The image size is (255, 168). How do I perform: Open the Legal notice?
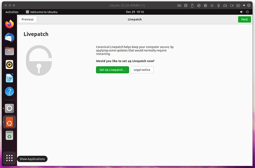(142, 70)
